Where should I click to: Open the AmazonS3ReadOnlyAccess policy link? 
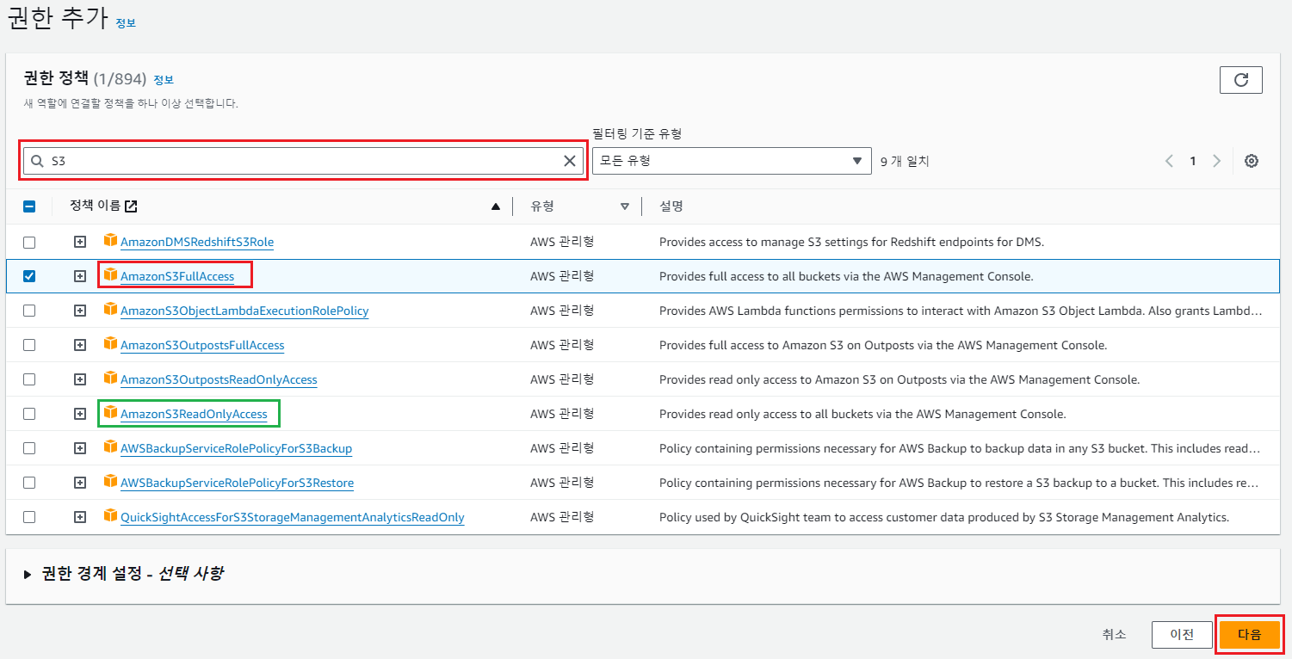point(194,414)
